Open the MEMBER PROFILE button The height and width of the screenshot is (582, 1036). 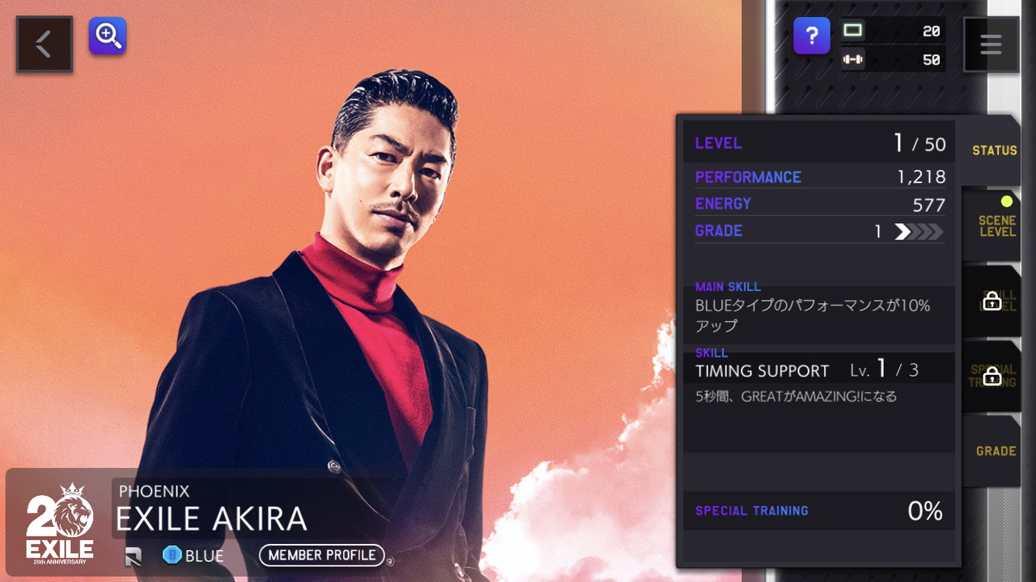(x=322, y=555)
